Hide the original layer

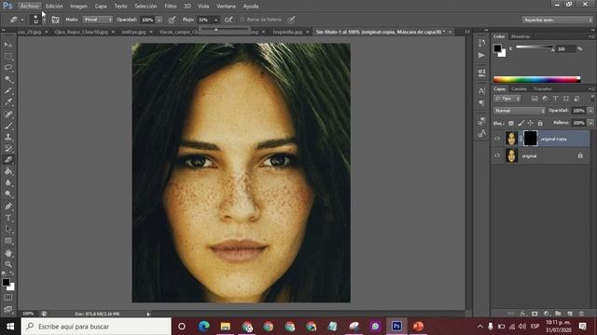pyautogui.click(x=497, y=155)
